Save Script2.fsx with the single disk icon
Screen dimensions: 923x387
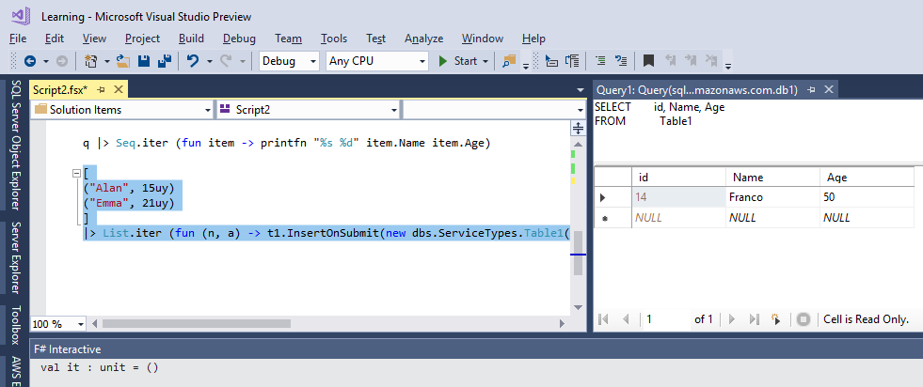click(144, 61)
